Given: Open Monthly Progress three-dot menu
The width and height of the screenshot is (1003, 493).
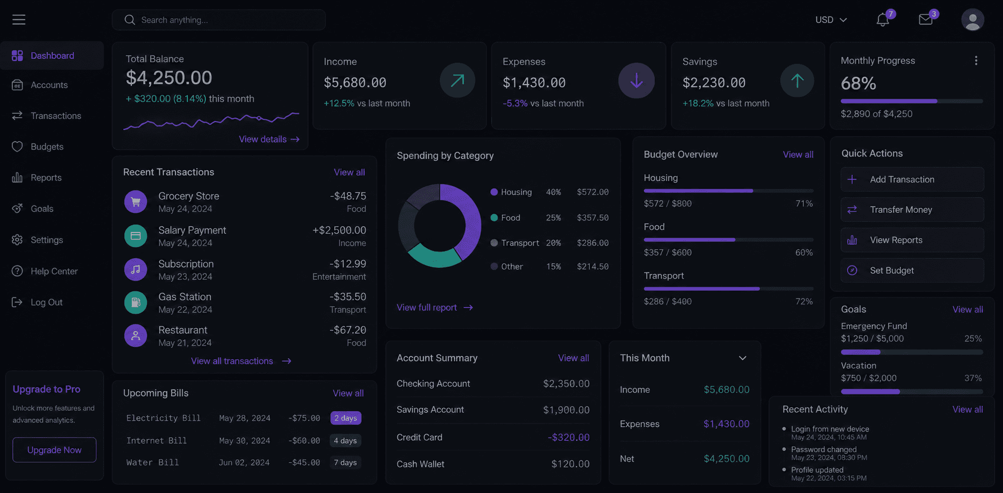Looking at the screenshot, I should 976,61.
